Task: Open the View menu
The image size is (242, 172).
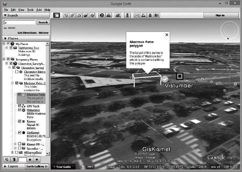Action: click(21, 10)
